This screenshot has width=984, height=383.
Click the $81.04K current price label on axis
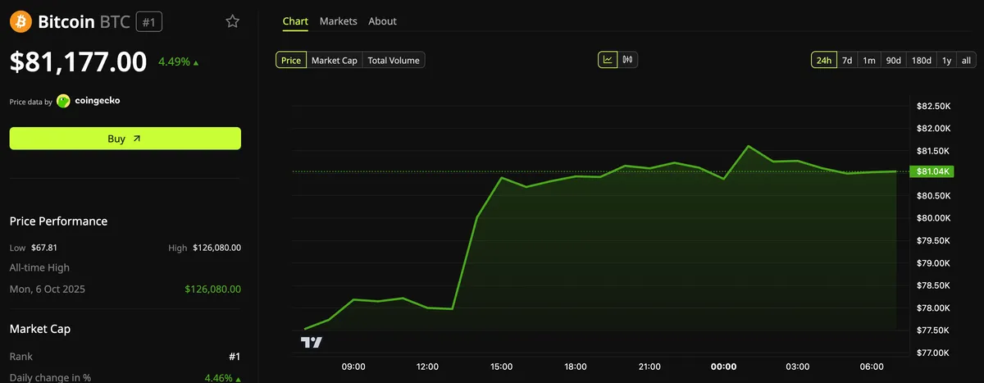click(932, 171)
